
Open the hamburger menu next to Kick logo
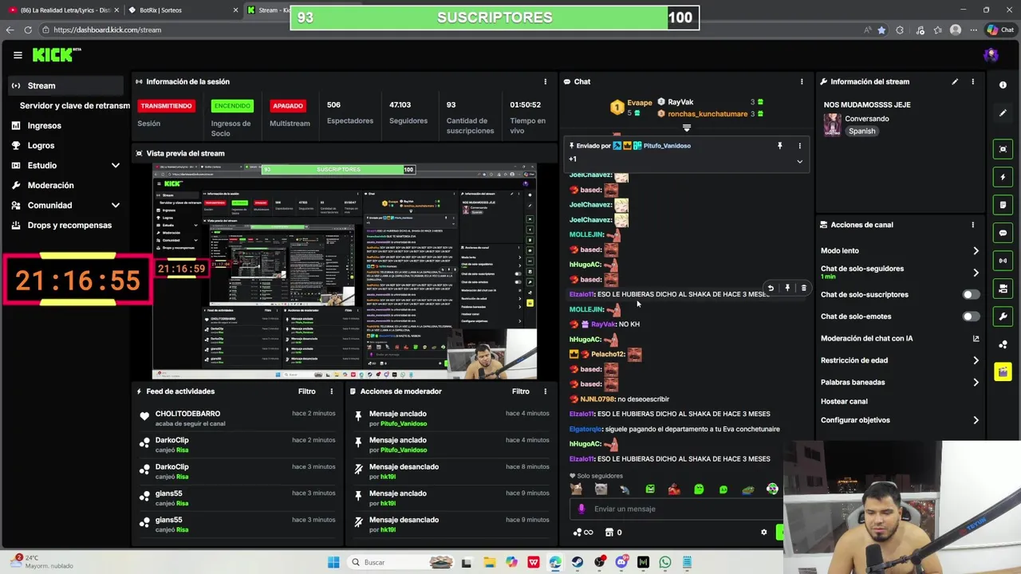[18, 55]
